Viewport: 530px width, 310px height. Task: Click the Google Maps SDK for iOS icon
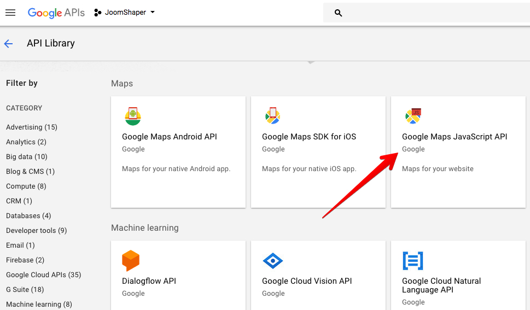tap(272, 116)
